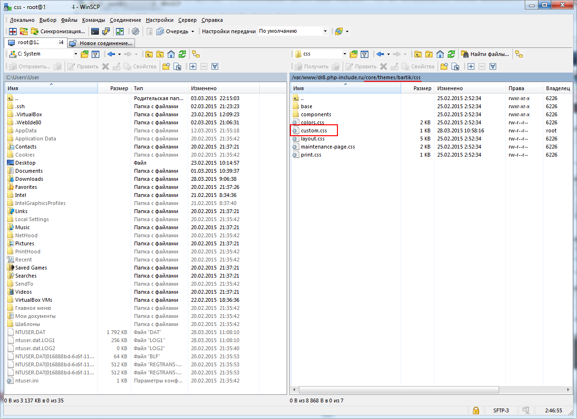Open the Настройки menu
Image resolution: width=577 pixels, height=419 pixels.
pyautogui.click(x=160, y=20)
